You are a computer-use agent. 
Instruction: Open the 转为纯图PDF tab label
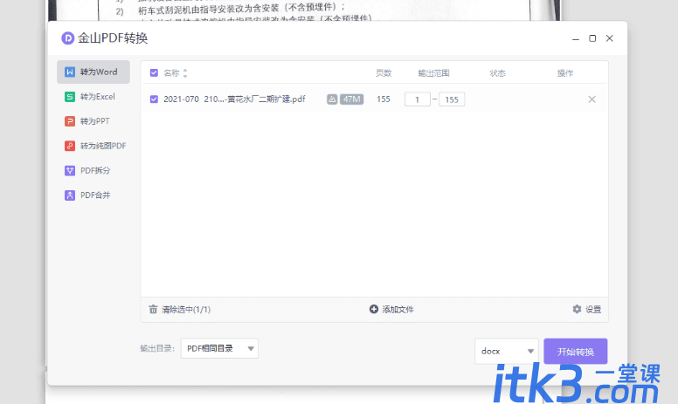click(103, 146)
